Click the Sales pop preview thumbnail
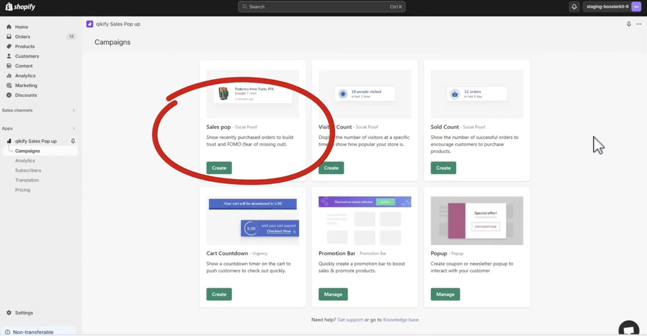The height and width of the screenshot is (336, 647). 252,94
